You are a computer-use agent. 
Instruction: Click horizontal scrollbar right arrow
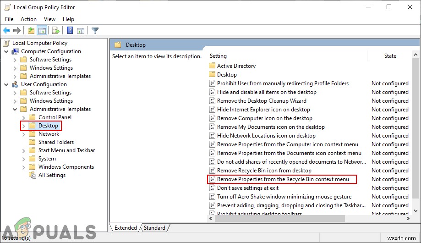click(x=408, y=219)
